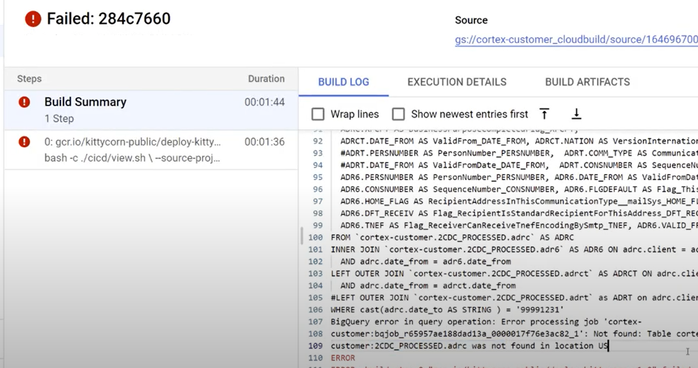Click the ERROR text on line 110

click(342, 358)
